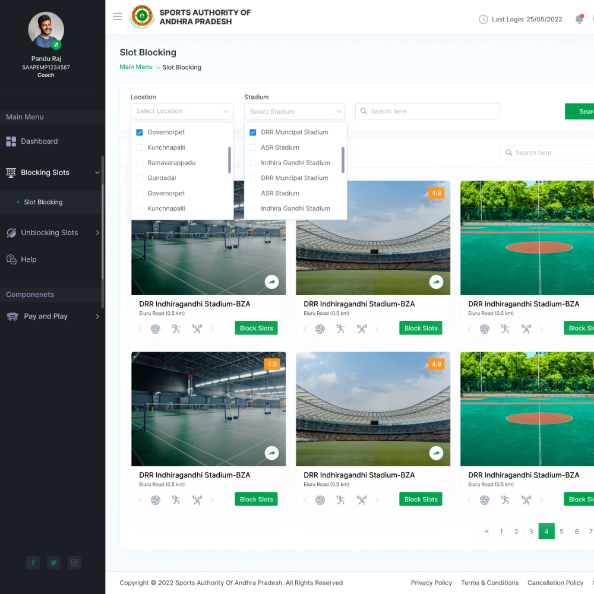
Task: Check the first Indhira Gandhi Stadium checkbox
Action: pos(253,163)
